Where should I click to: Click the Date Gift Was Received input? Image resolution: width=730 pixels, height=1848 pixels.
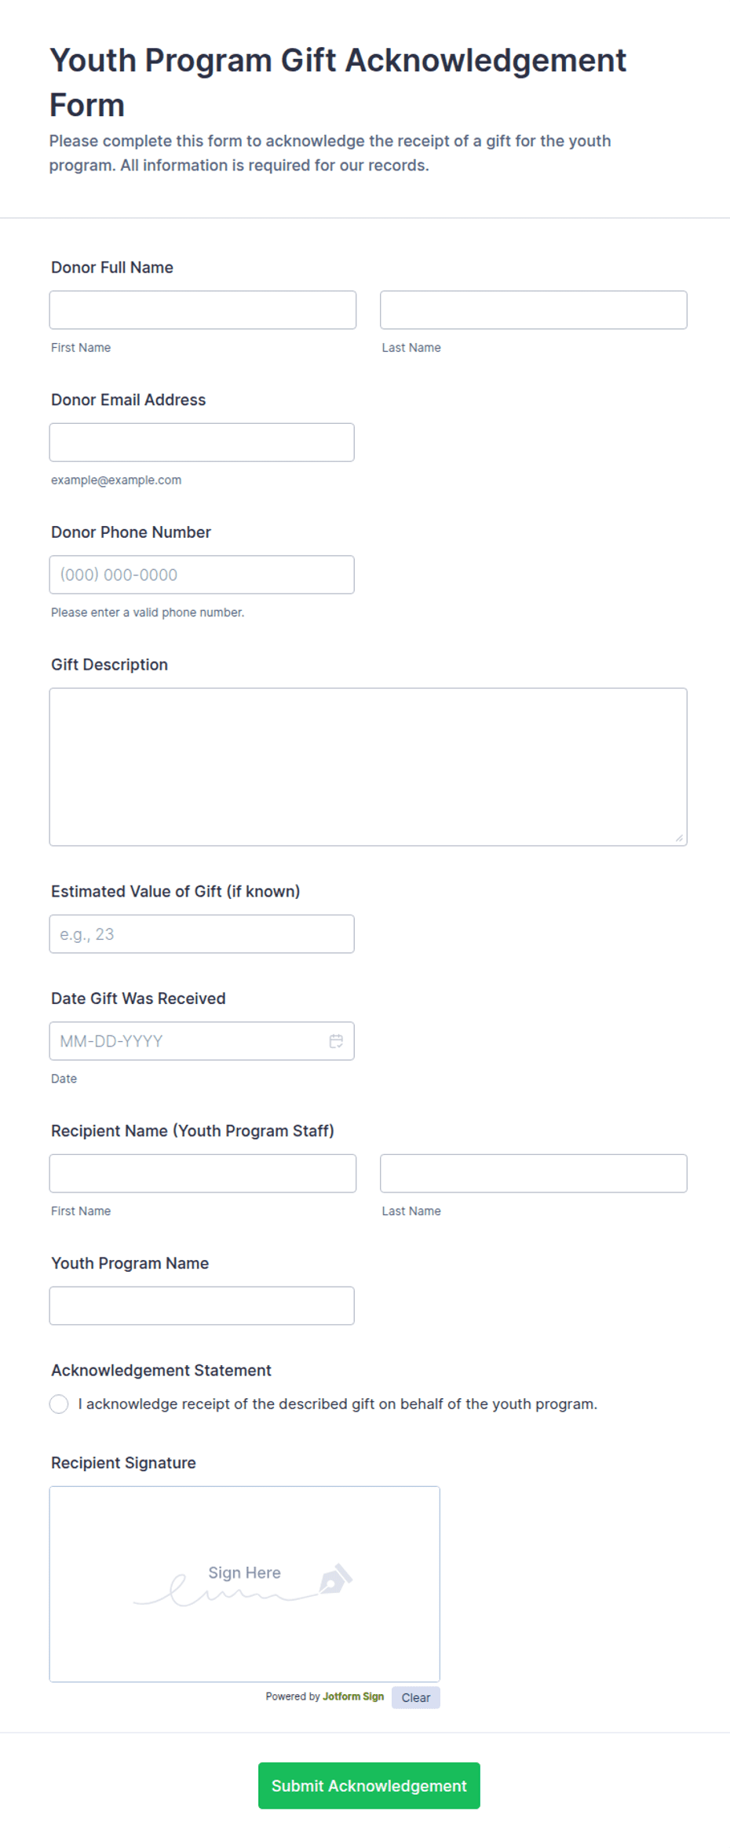coord(188,1041)
